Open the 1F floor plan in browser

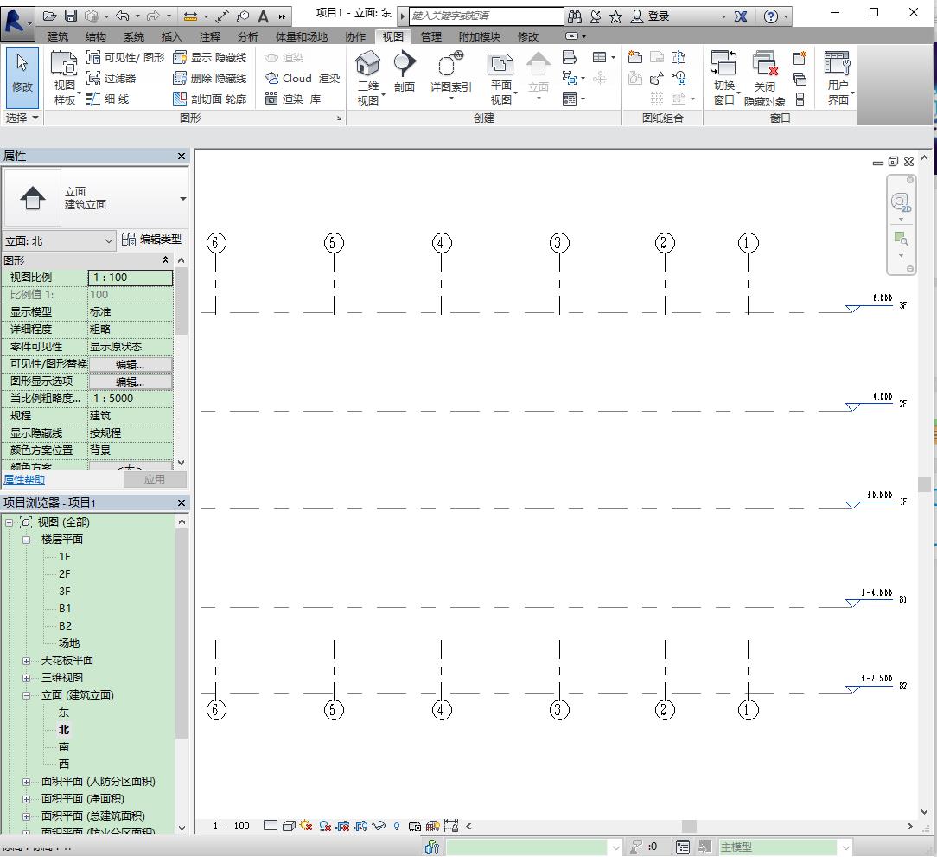click(65, 557)
